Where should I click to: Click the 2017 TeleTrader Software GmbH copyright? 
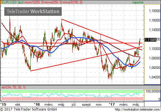point(28,109)
